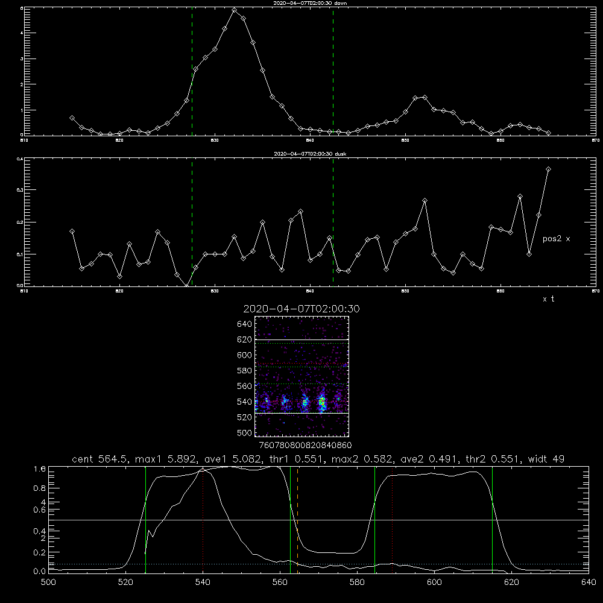Click the '810' x-axis label of the dusk plot

coord(24,291)
